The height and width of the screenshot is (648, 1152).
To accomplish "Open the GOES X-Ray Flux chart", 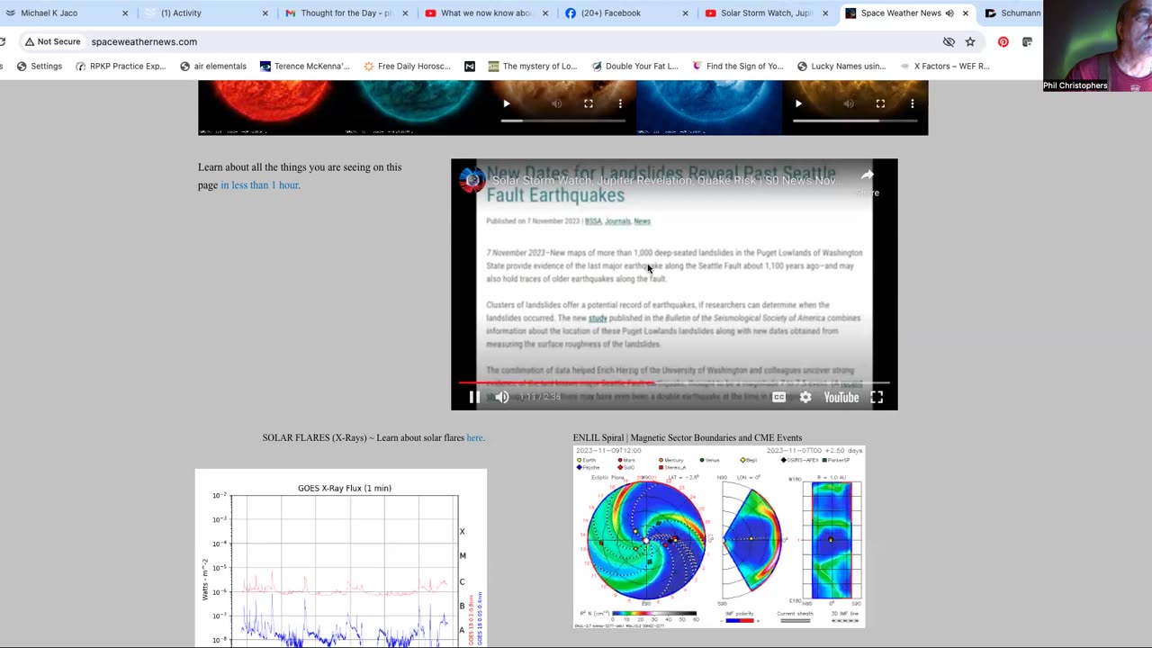I will coord(341,558).
